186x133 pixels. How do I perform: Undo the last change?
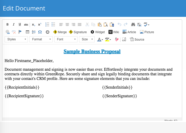click(x=119, y=25)
